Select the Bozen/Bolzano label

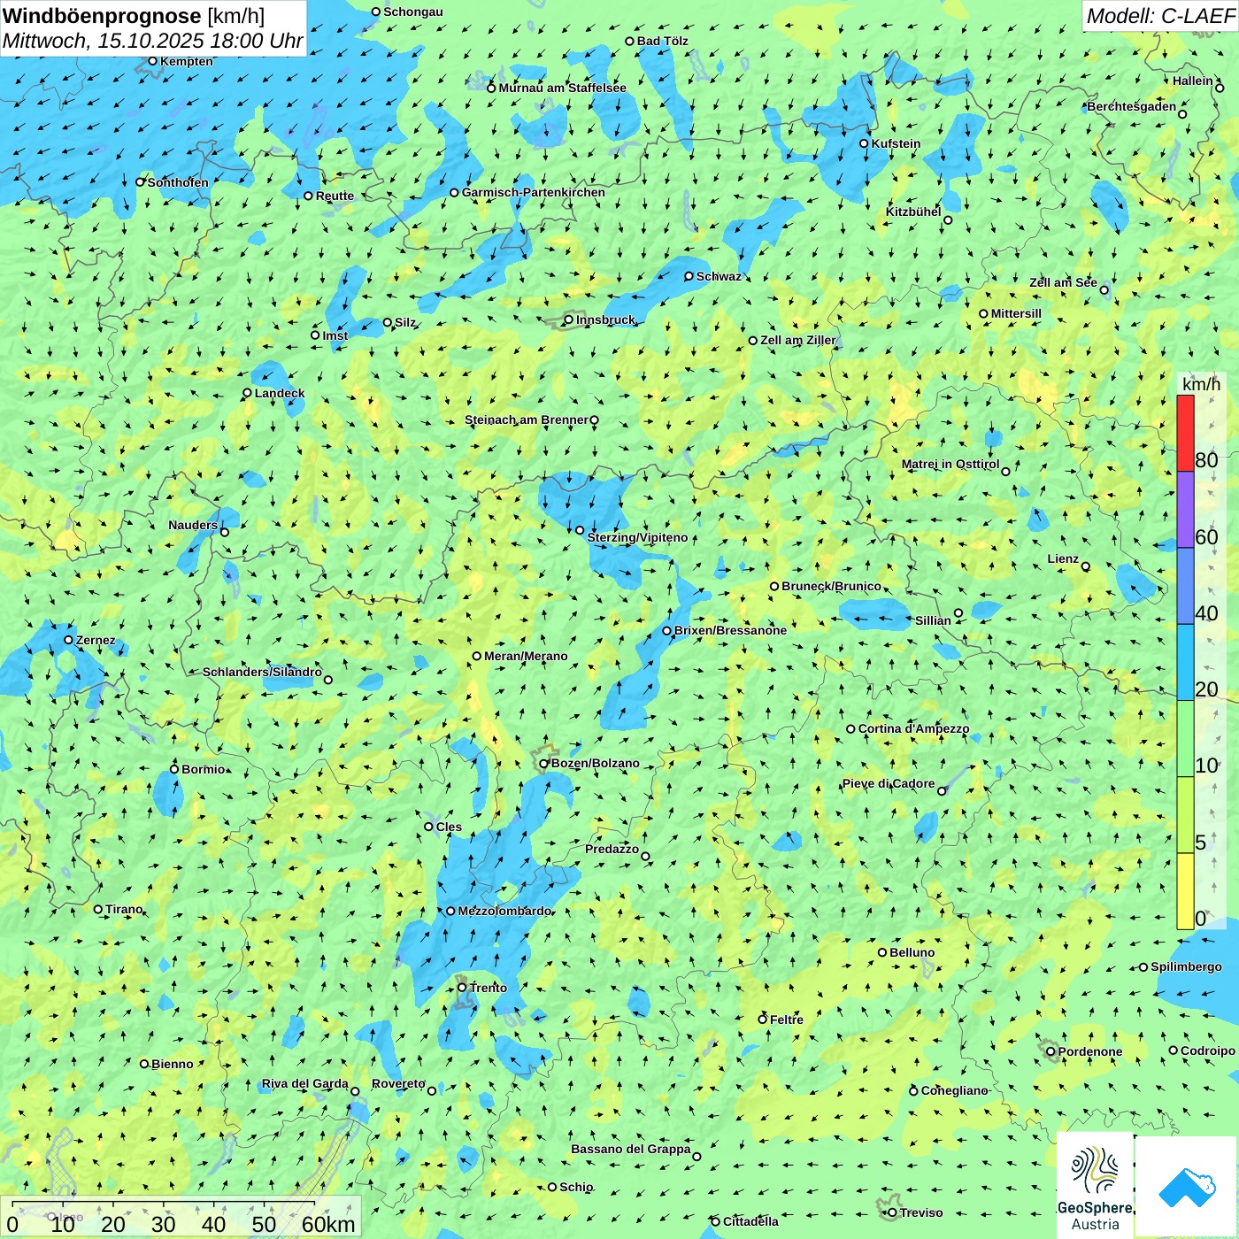coord(595,763)
